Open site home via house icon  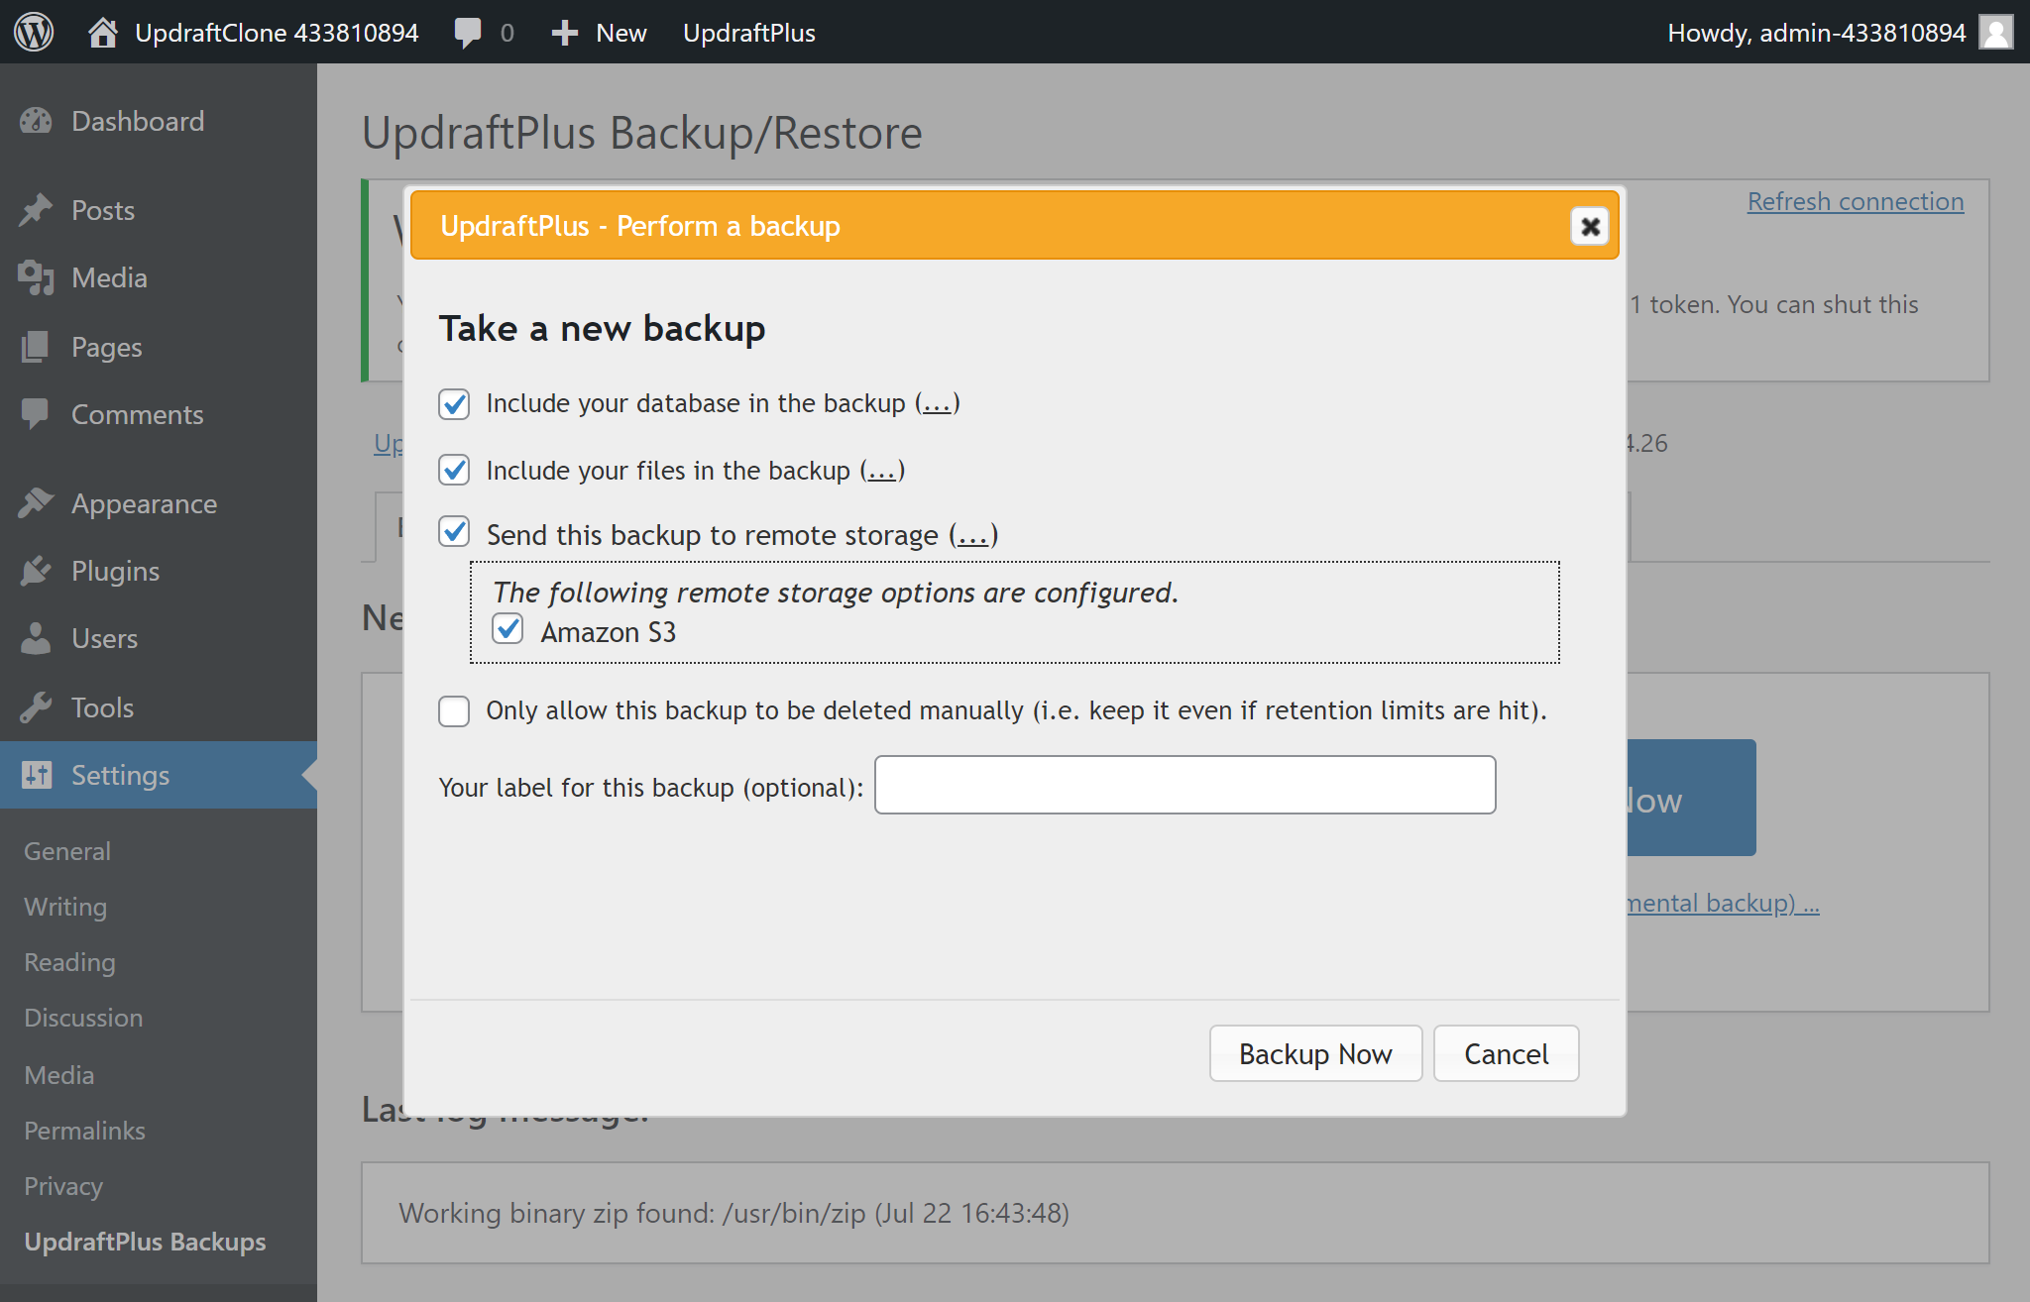pos(102,33)
